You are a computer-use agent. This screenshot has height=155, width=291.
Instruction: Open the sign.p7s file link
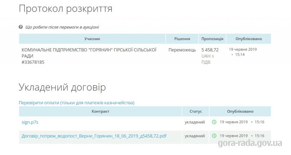pos(30,122)
